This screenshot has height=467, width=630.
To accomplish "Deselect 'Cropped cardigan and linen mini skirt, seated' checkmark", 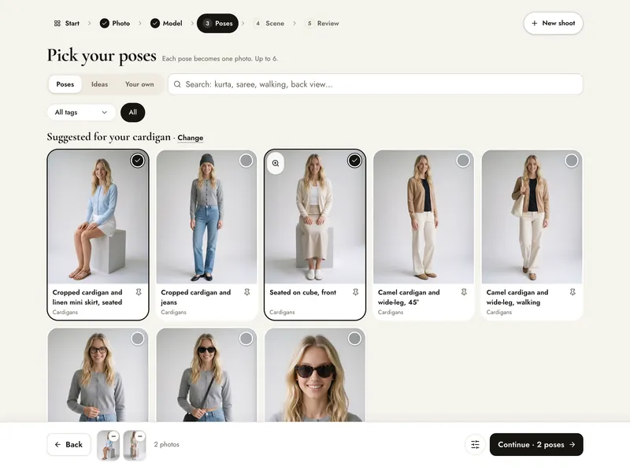I will pyautogui.click(x=137, y=161).
